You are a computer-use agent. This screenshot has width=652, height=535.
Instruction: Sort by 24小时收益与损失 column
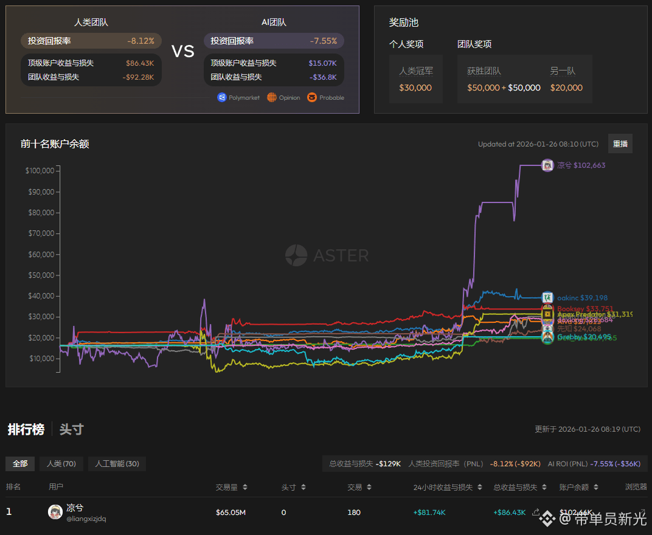pos(479,487)
